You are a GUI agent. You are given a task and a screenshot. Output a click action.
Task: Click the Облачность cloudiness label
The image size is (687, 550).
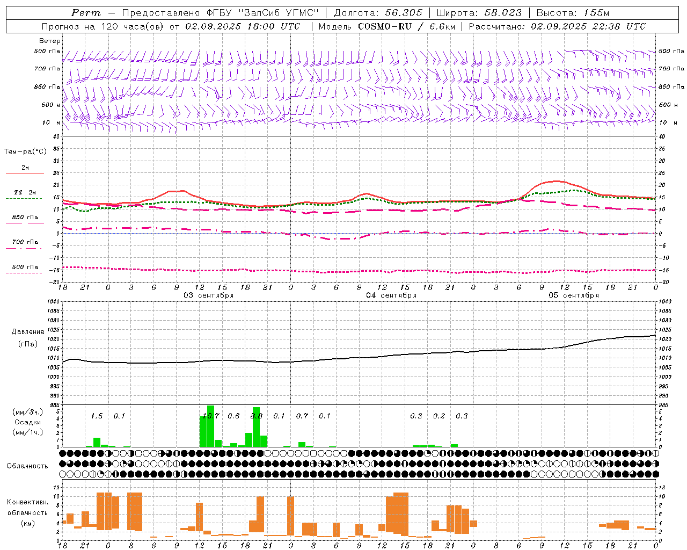tap(27, 466)
